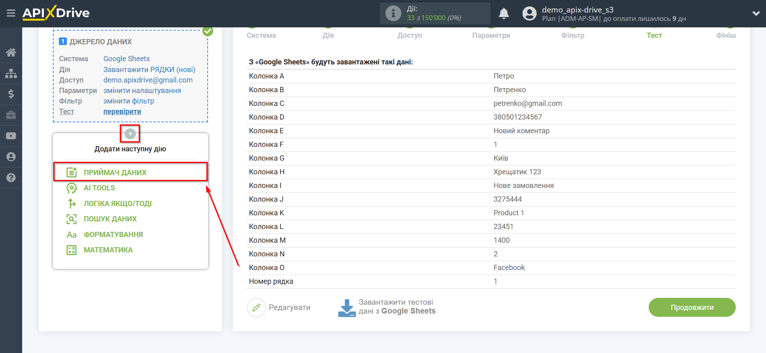
Task: Go to the Параметри step
Action: click(x=491, y=35)
